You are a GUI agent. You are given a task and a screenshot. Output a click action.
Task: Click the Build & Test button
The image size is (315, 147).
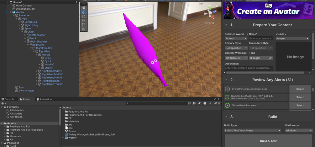click(268, 141)
